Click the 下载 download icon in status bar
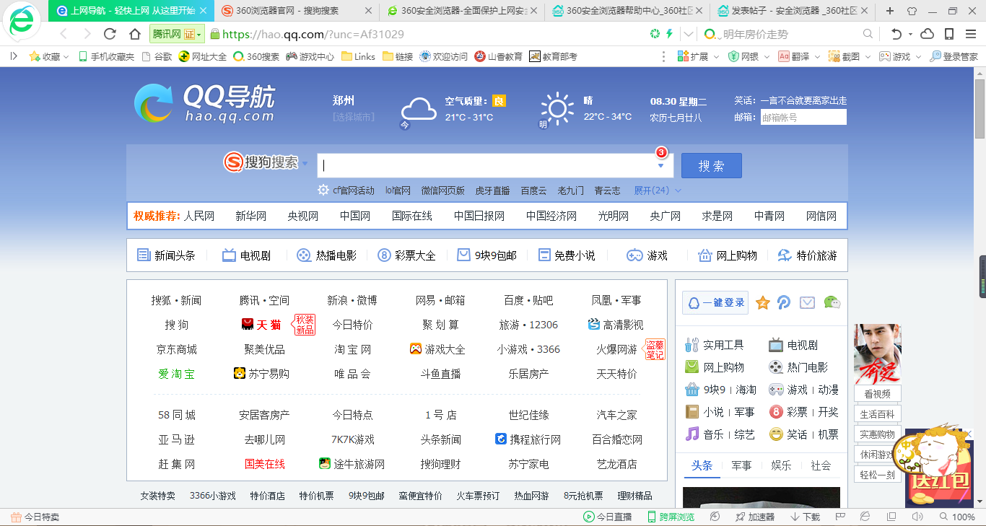The image size is (986, 526). [806, 517]
